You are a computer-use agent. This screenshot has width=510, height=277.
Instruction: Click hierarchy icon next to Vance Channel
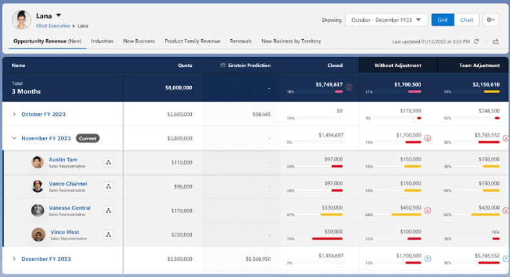pyautogui.click(x=108, y=186)
